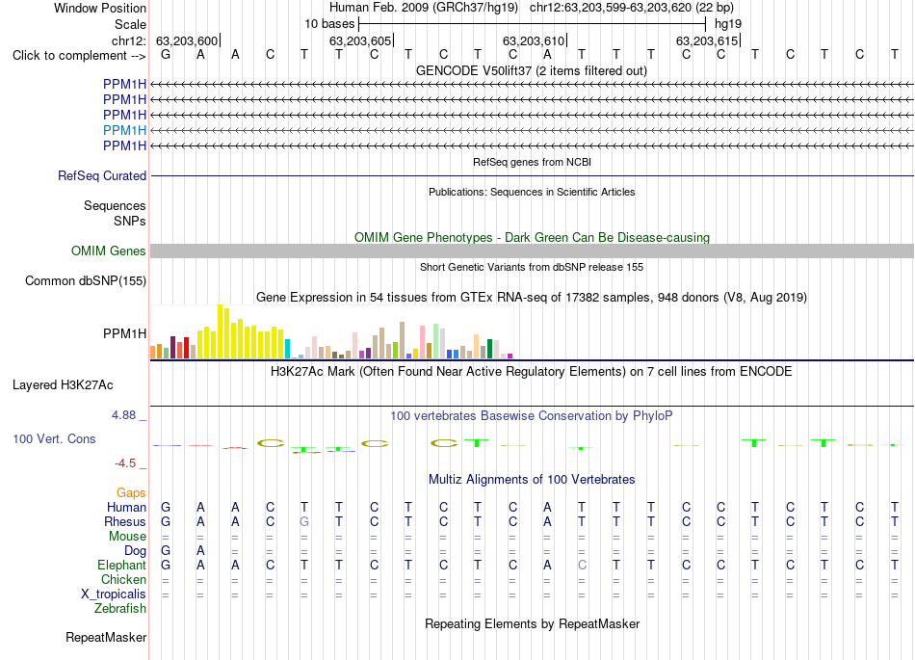
Task: Click the 4.88 PhyloP upper scale value
Action: [x=123, y=415]
